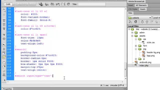Click Check Browser Compatibility icon
Screen dimensions: 160x90
pos(63,4)
